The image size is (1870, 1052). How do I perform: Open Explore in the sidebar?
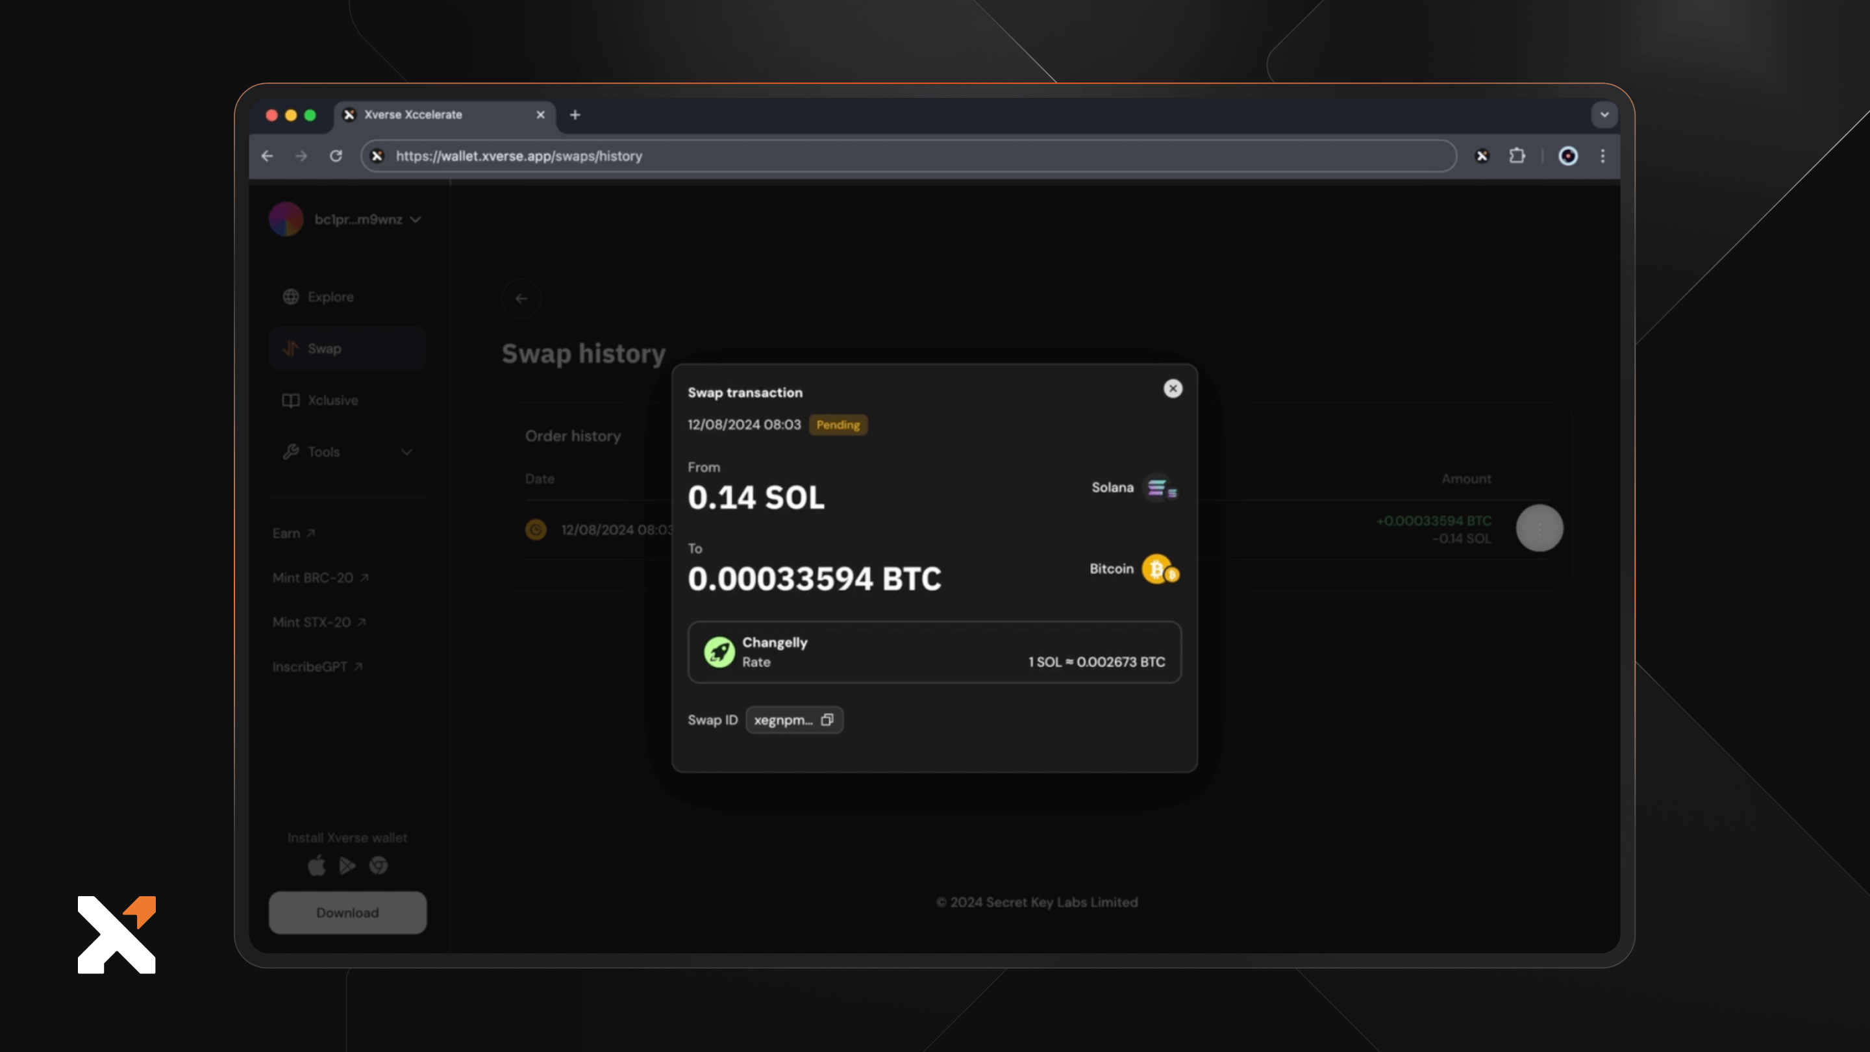(347, 297)
